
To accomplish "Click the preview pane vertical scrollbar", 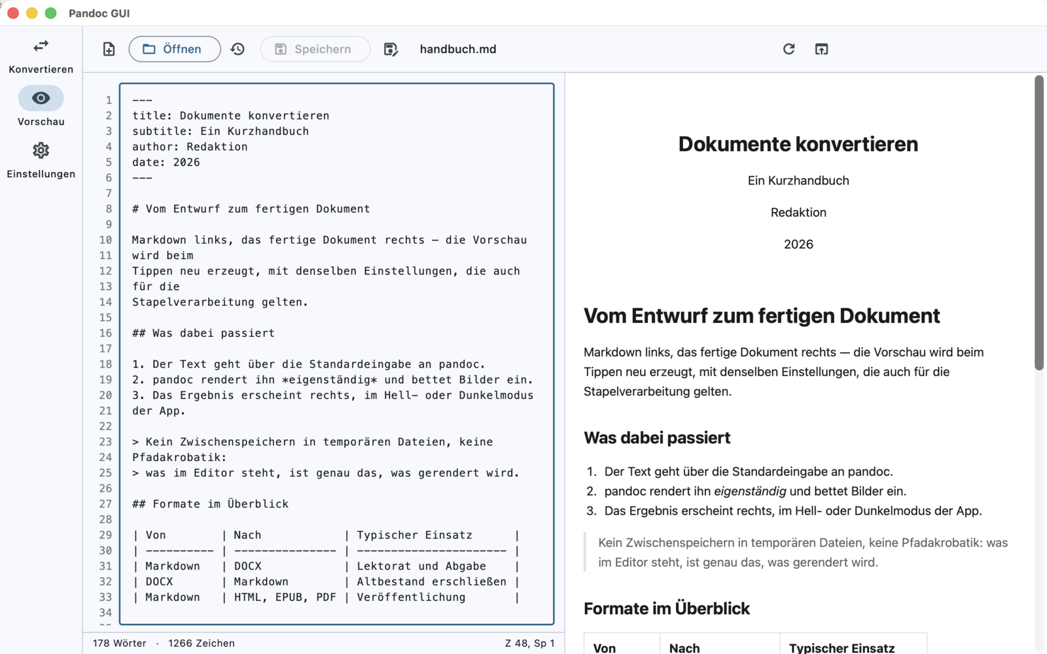I will [1039, 223].
